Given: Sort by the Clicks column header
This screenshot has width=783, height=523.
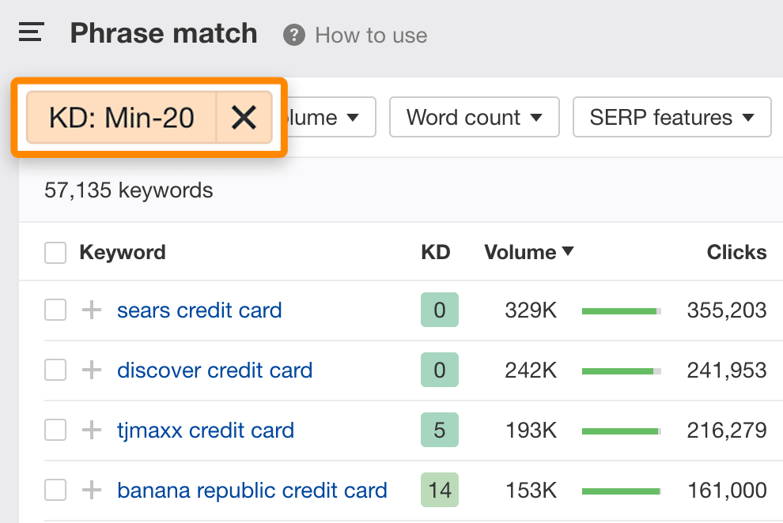Looking at the screenshot, I should coord(736,253).
